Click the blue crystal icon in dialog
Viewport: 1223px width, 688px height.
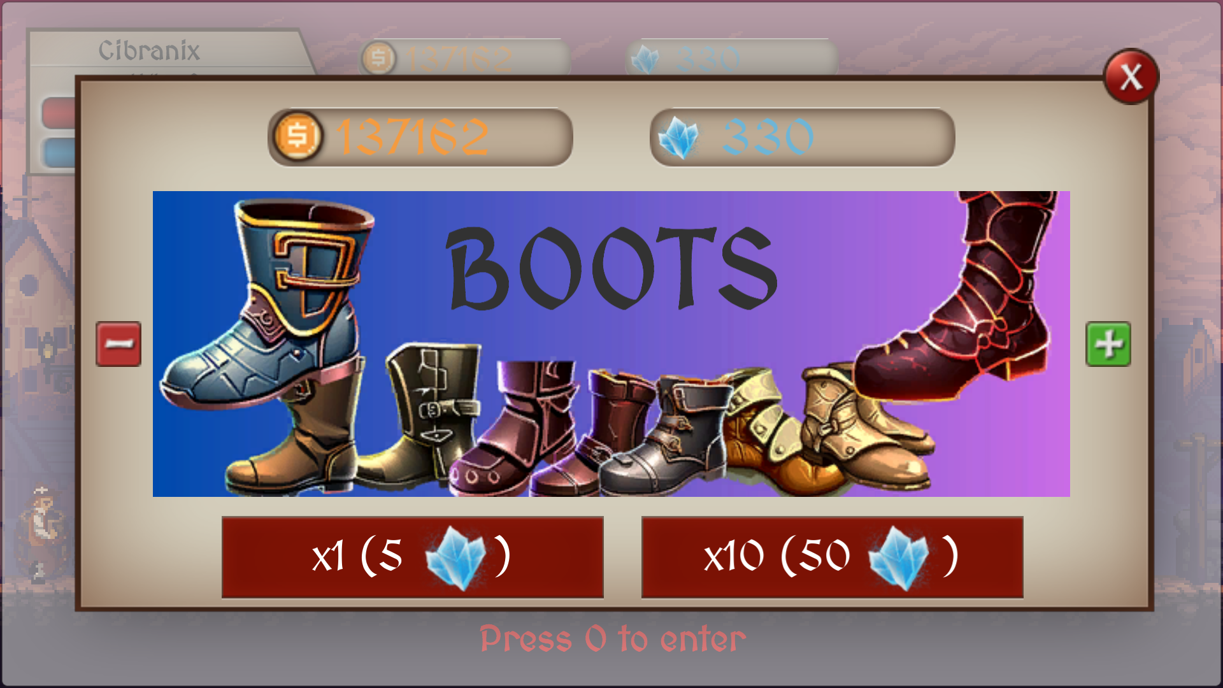(x=678, y=138)
